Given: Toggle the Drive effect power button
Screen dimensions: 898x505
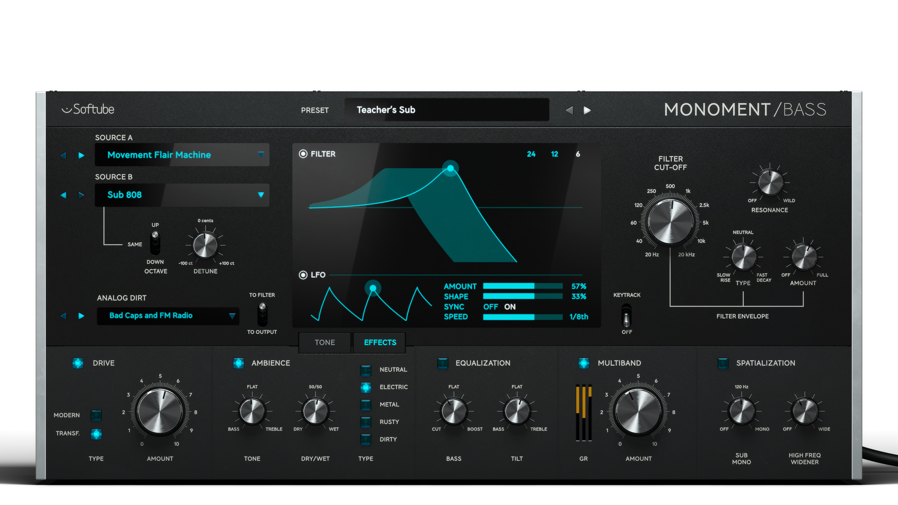Looking at the screenshot, I should (78, 363).
